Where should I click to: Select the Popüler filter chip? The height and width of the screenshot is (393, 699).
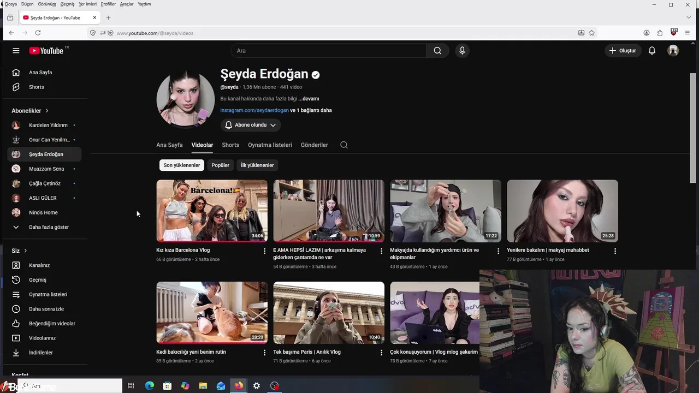coord(221,165)
